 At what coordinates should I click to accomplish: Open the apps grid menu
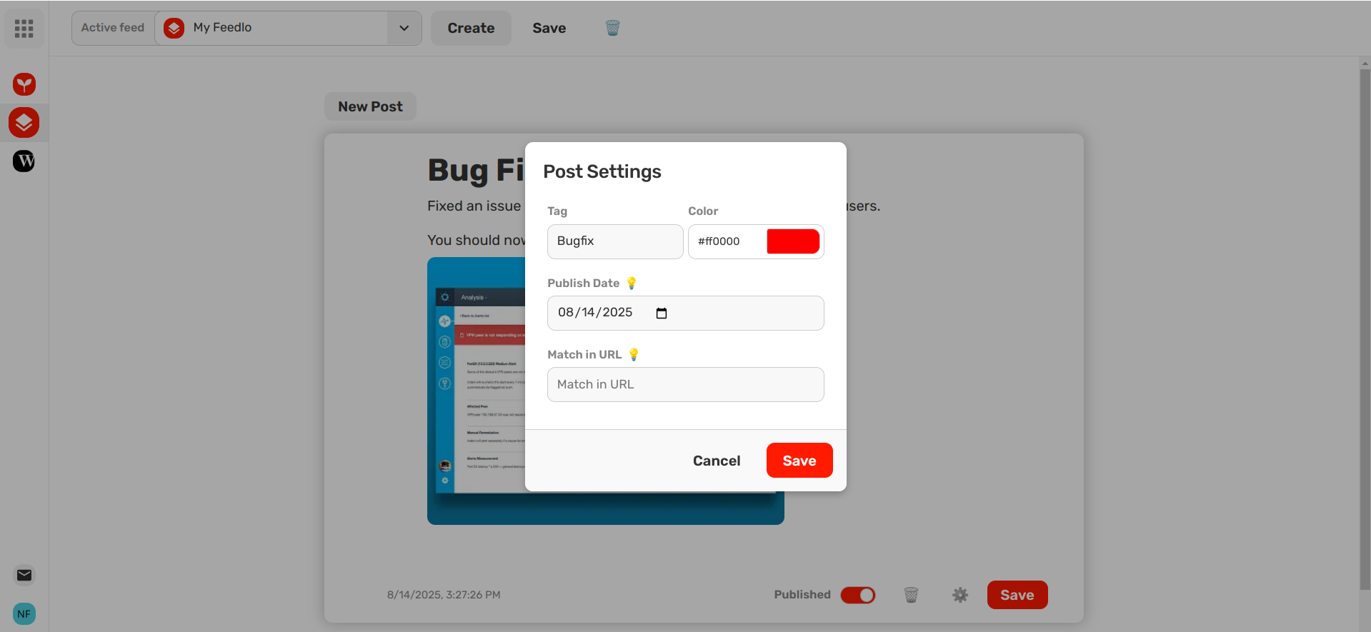(24, 29)
